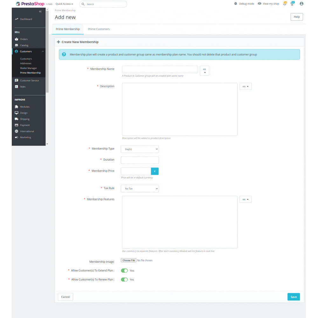The height and width of the screenshot is (318, 318).
Task: Click the Debug mode label
Action: pos(247,3)
